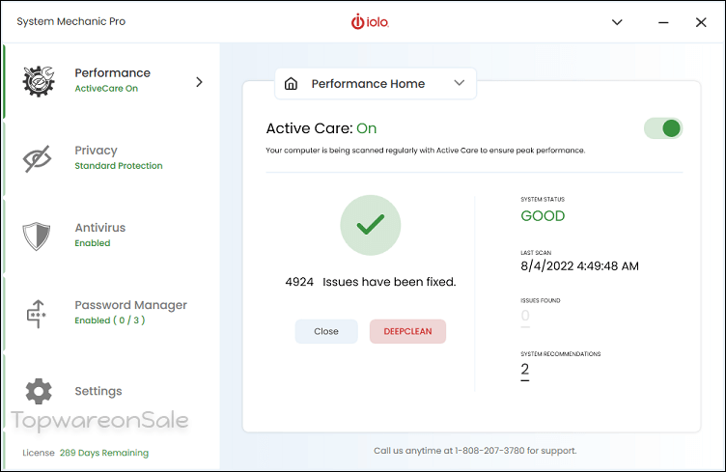Screen dimensions: 726x472
Task: Click the 289 Days Remaining license text
Action: [104, 453]
